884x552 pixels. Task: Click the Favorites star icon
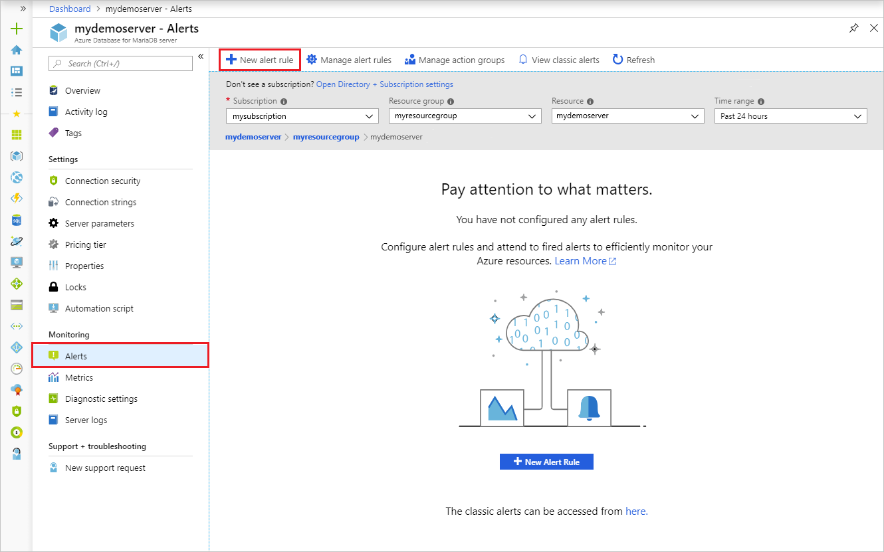click(x=17, y=114)
